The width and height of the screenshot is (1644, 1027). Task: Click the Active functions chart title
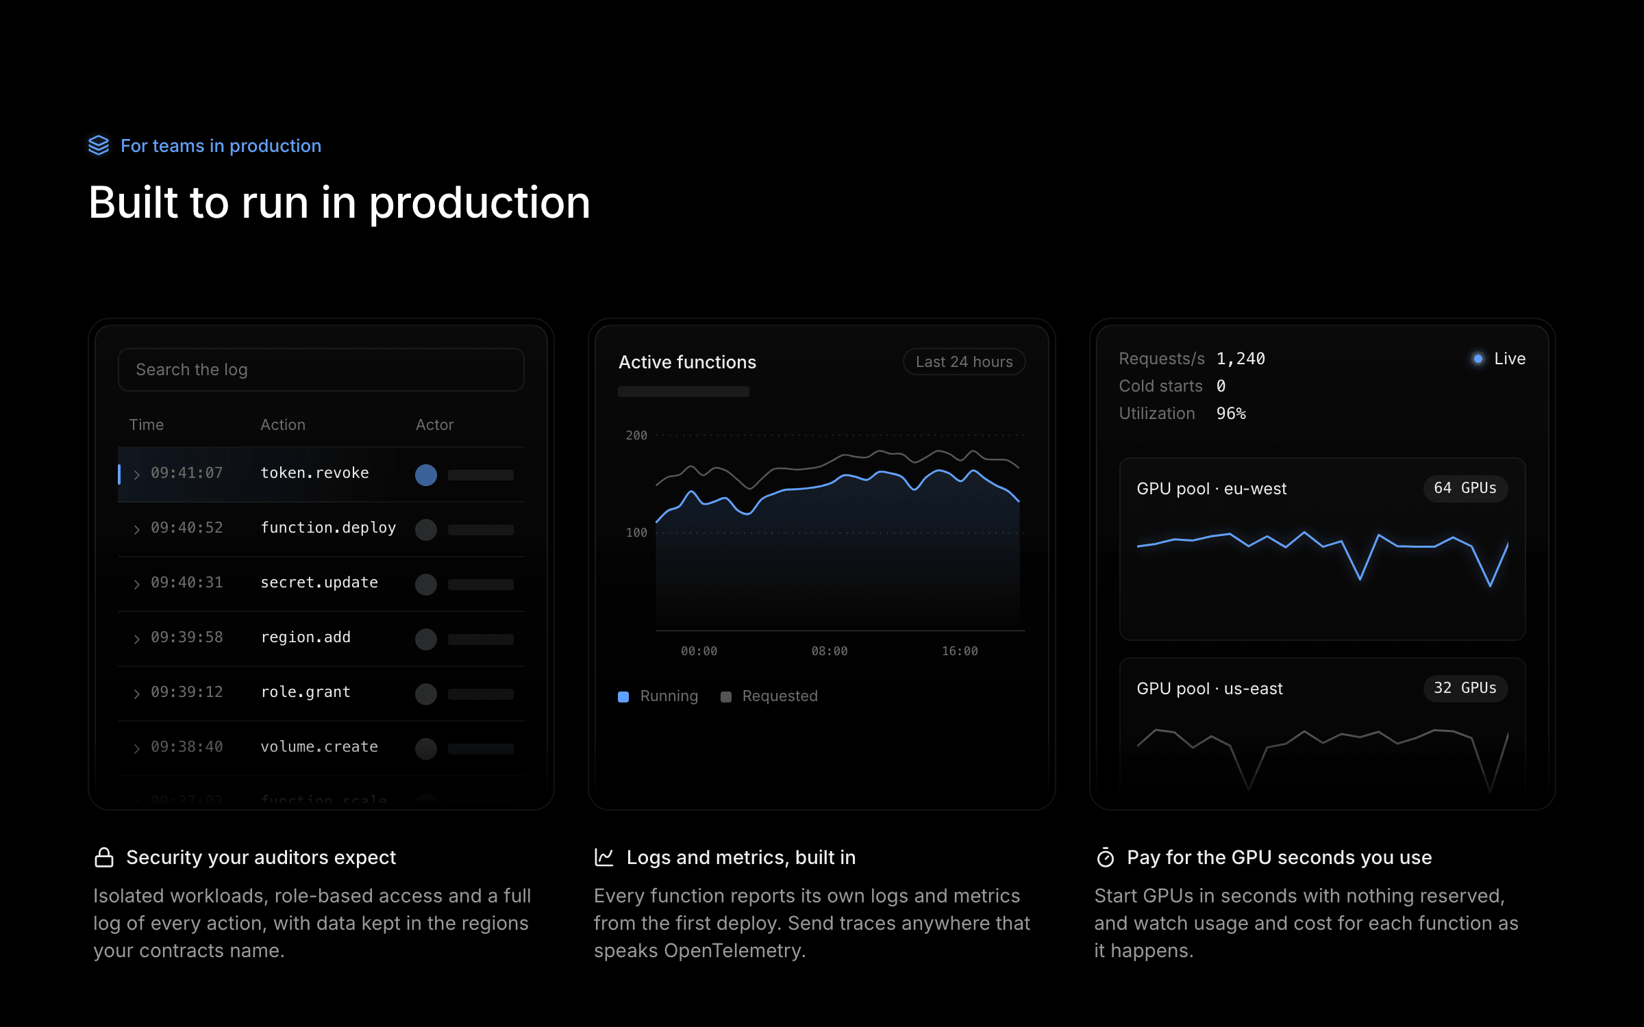click(687, 362)
